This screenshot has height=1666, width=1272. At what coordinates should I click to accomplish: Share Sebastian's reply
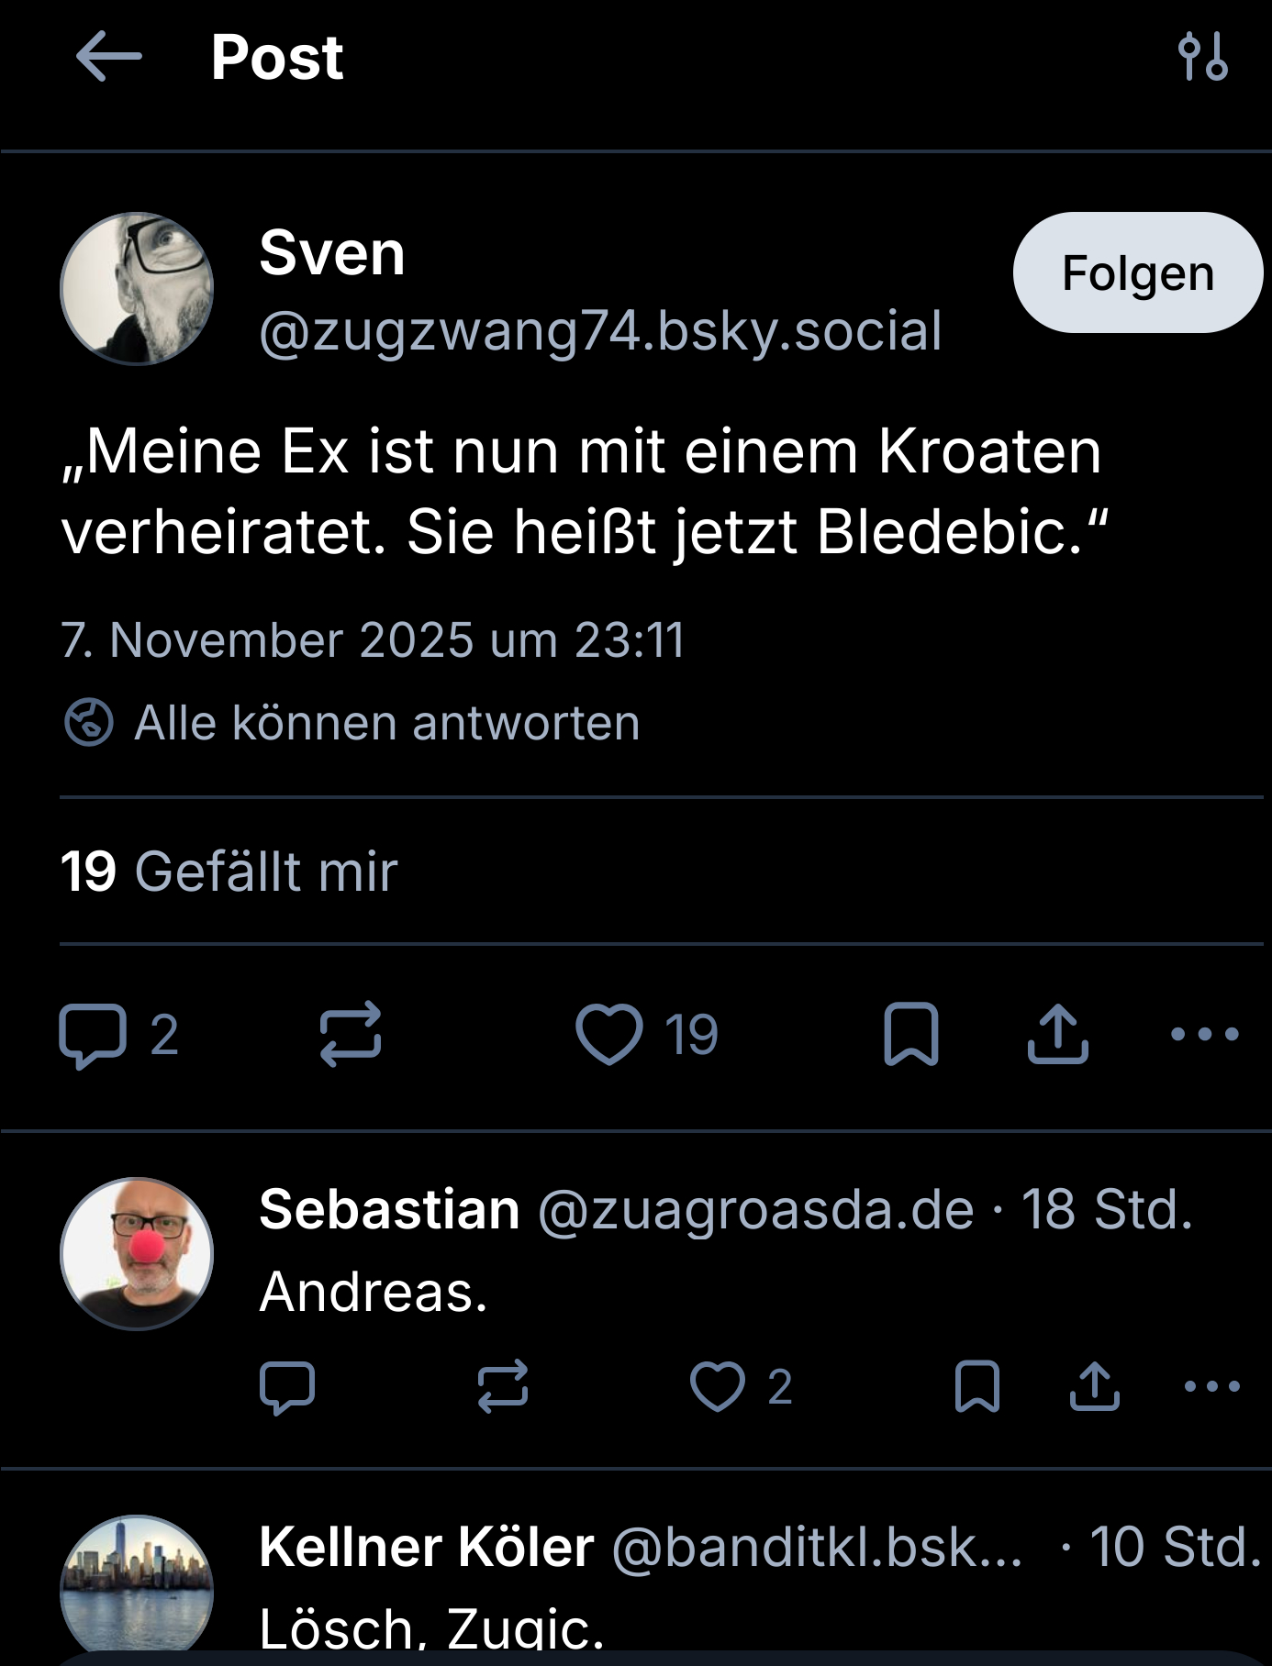pos(1094,1386)
